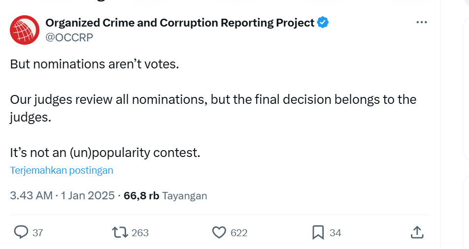Click the reply speech bubble icon
Image resolution: width=469 pixels, height=249 pixels.
click(21, 232)
